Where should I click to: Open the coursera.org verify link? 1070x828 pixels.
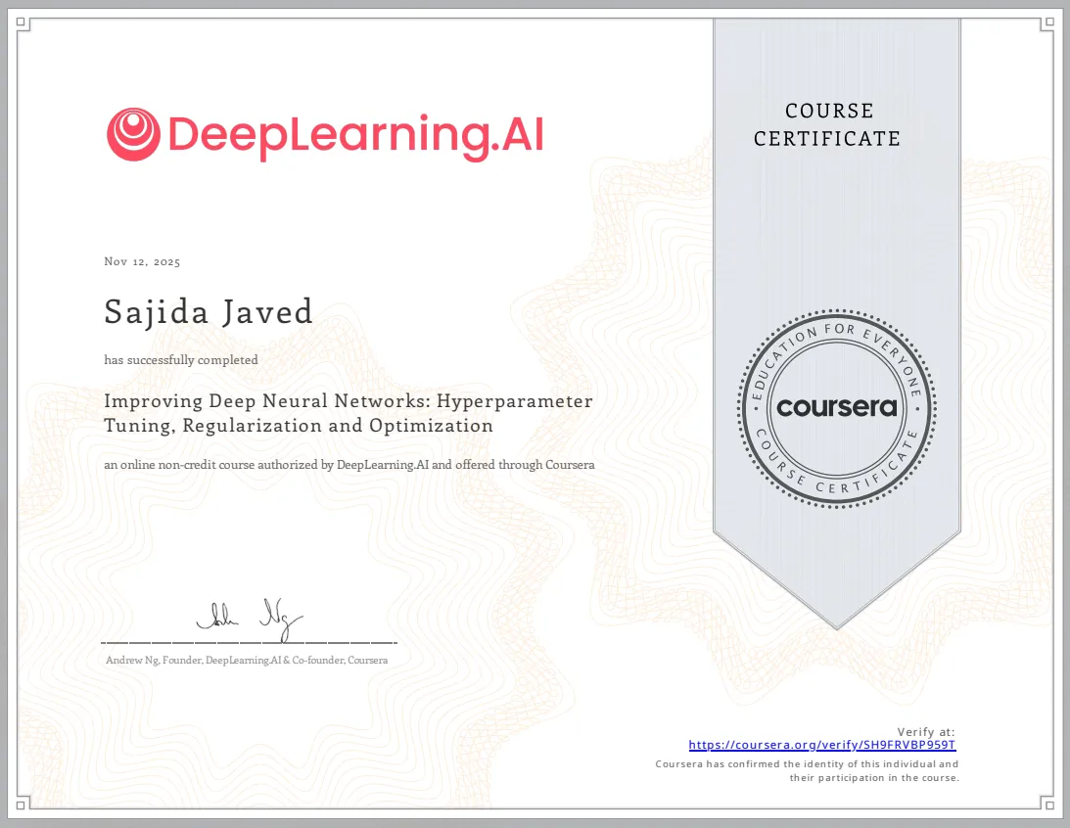click(x=821, y=745)
